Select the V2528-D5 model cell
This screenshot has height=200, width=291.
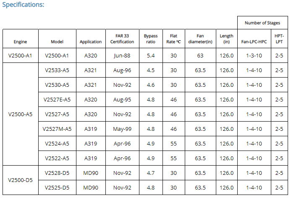point(57,173)
